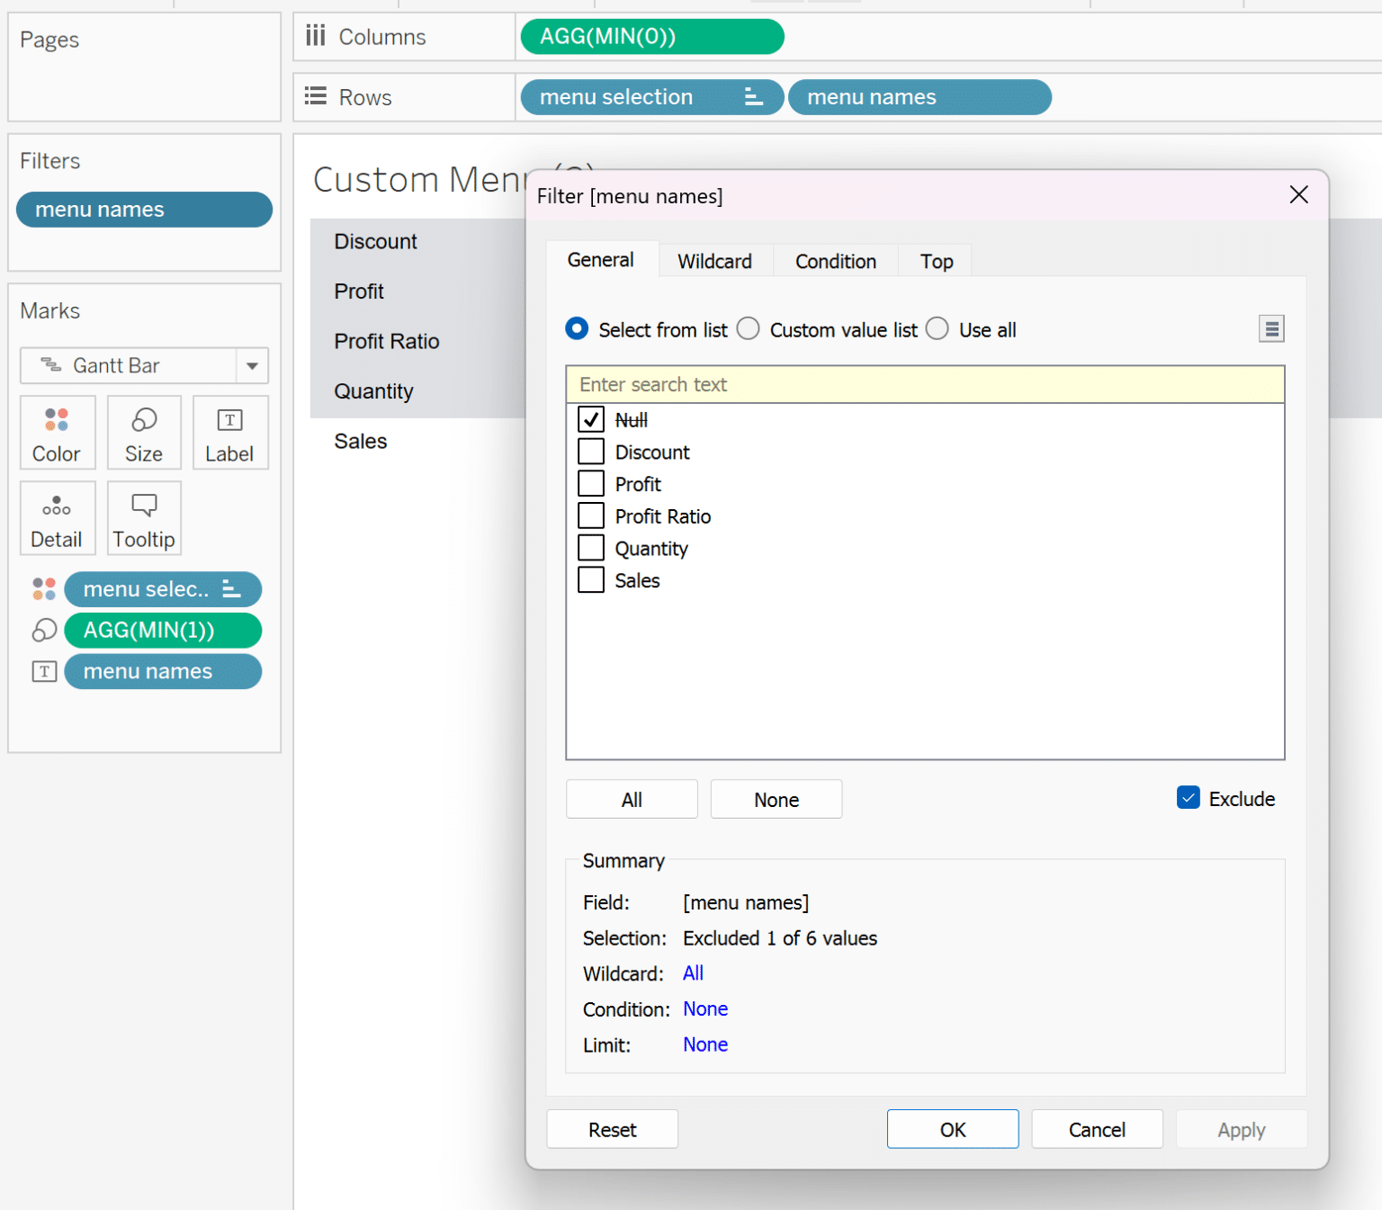
Task: Uncheck the Null value checkbox
Action: 591,419
